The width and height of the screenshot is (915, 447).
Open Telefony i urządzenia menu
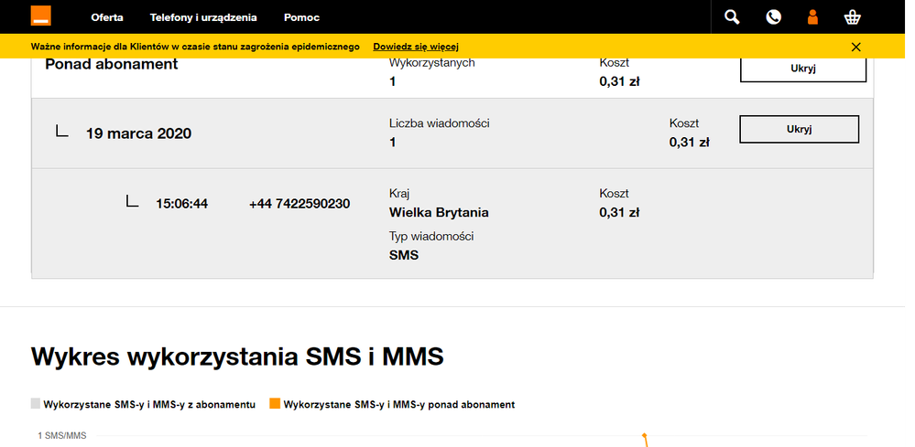203,17
